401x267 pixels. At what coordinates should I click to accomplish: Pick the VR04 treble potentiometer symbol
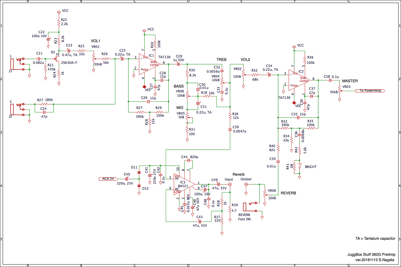[x=222, y=81]
